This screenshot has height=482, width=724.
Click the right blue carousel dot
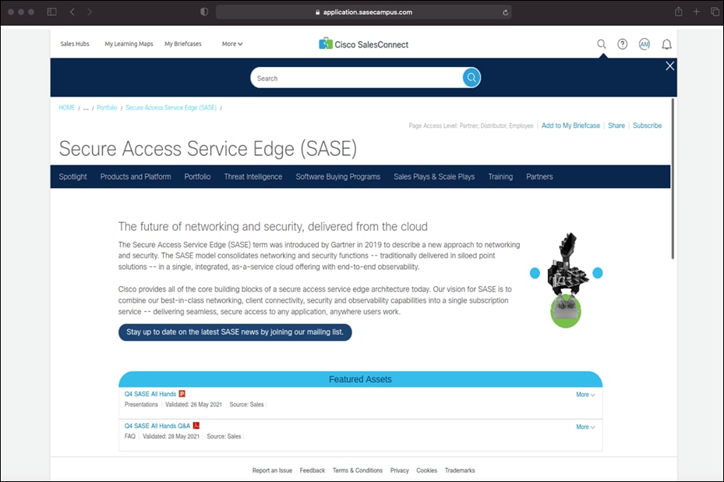[598, 273]
